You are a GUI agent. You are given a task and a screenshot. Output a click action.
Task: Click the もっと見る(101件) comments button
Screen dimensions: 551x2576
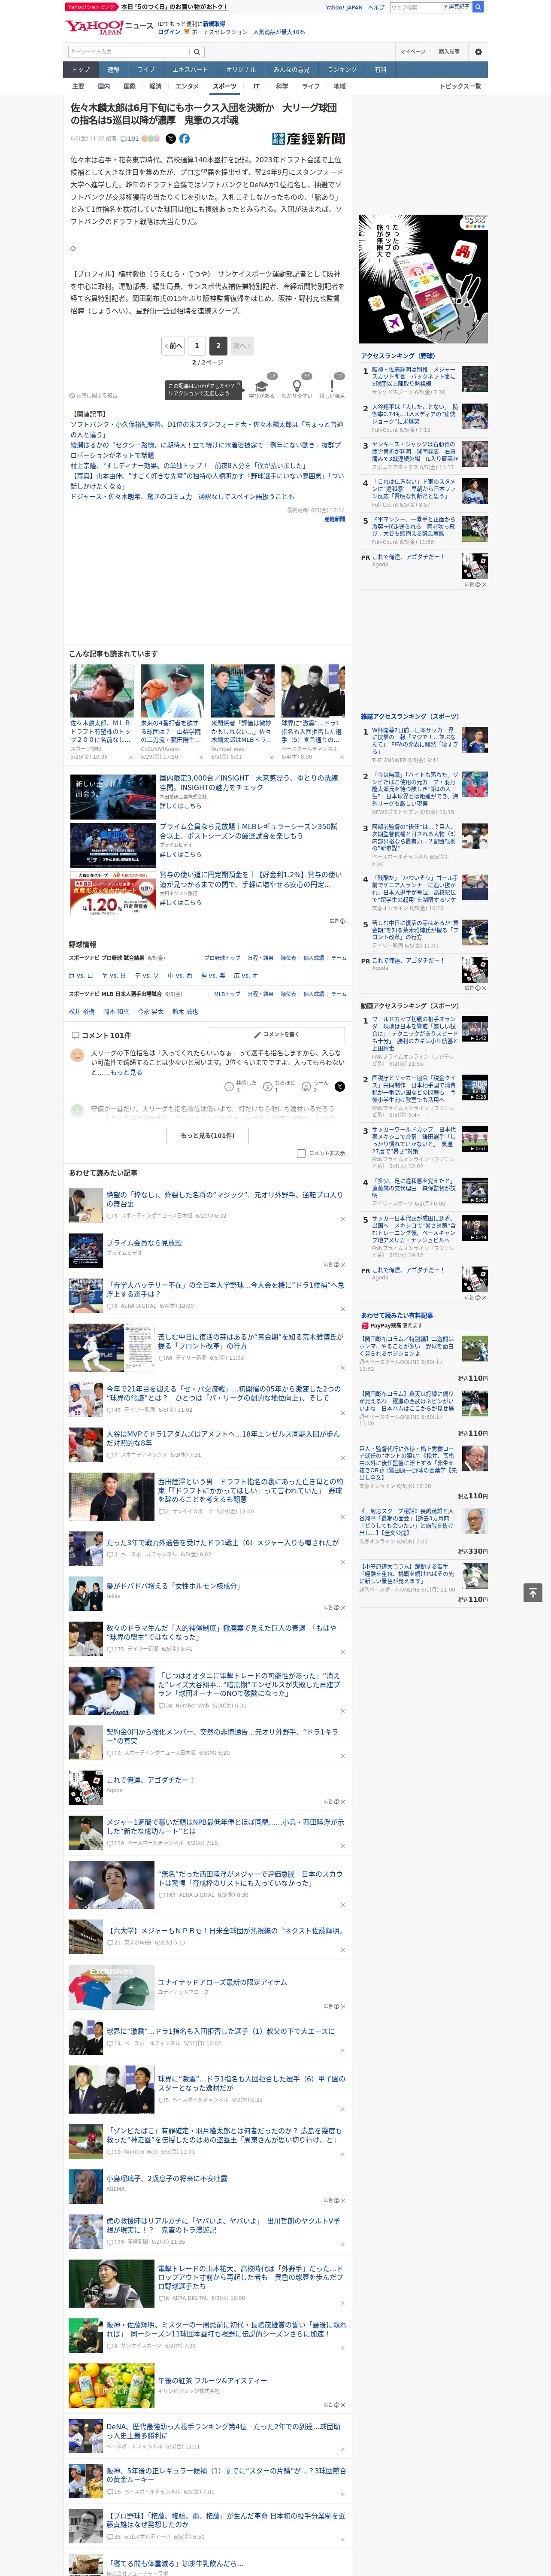(x=208, y=1135)
